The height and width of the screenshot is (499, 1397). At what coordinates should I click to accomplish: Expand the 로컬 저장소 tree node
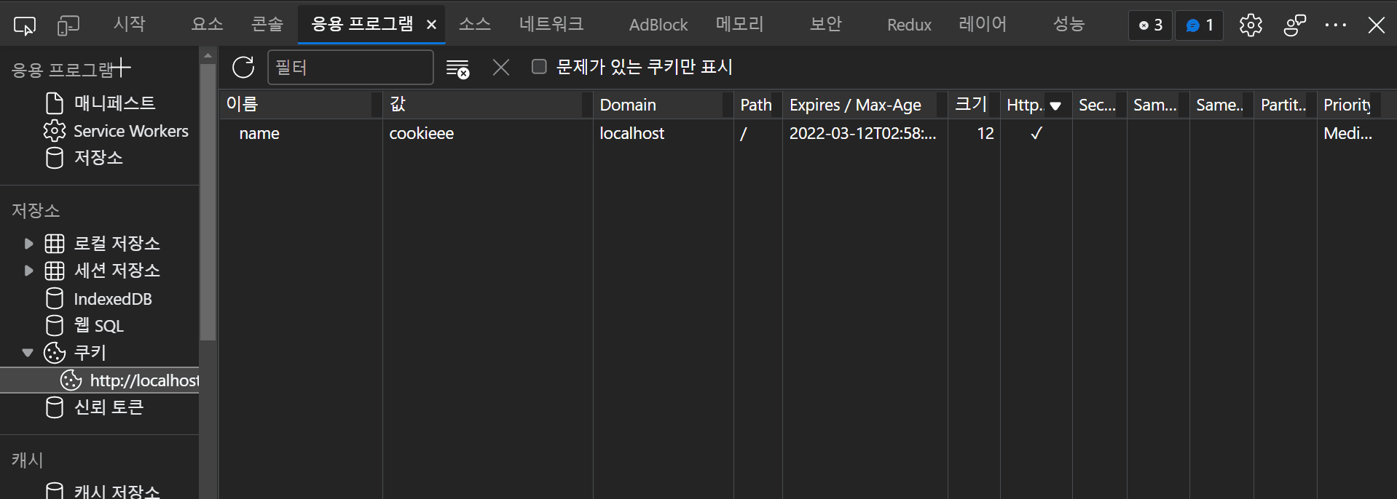click(x=28, y=244)
